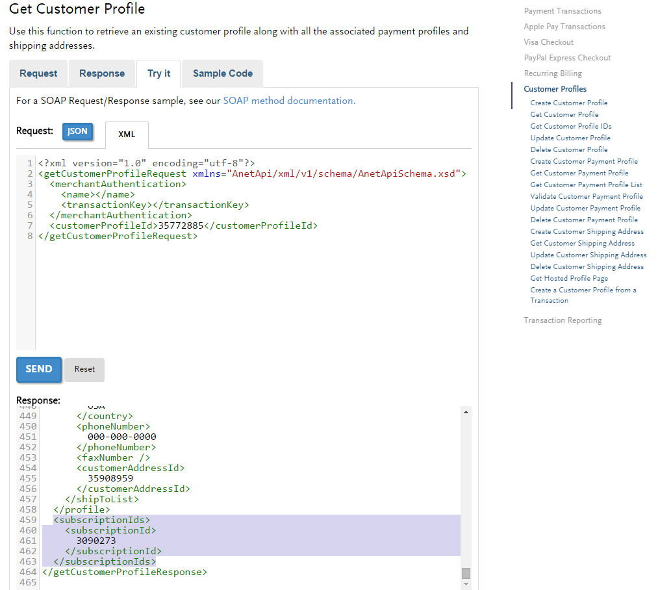This screenshot has height=590, width=671.
Task: Open Delete Customer Profile link
Action: click(568, 149)
